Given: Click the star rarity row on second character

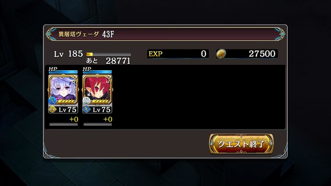Looking at the screenshot, I should point(100,102).
